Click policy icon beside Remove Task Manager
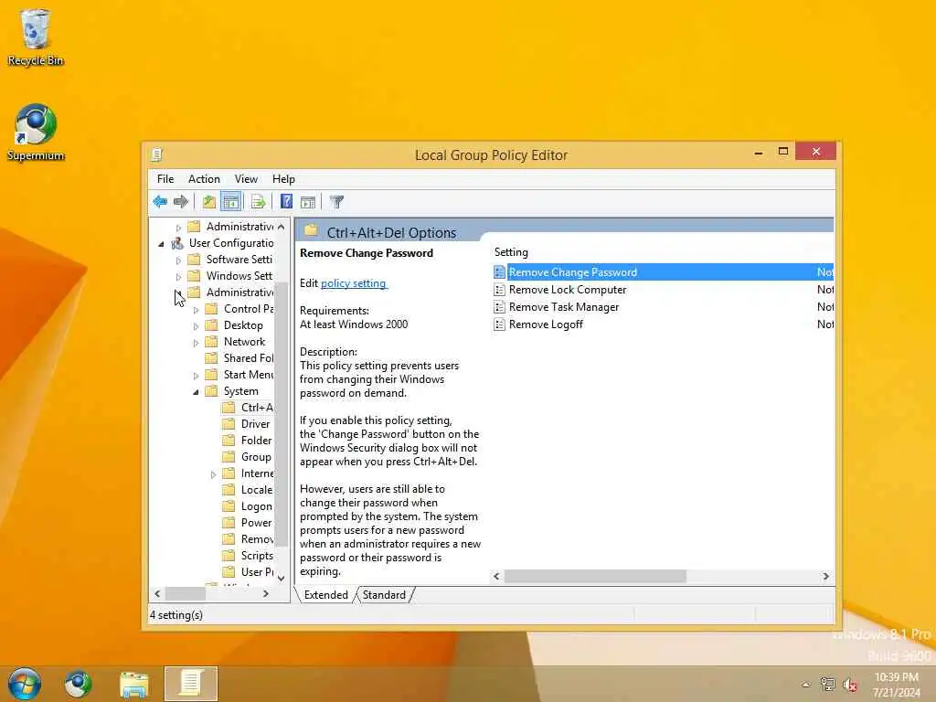936x702 pixels. 500,307
